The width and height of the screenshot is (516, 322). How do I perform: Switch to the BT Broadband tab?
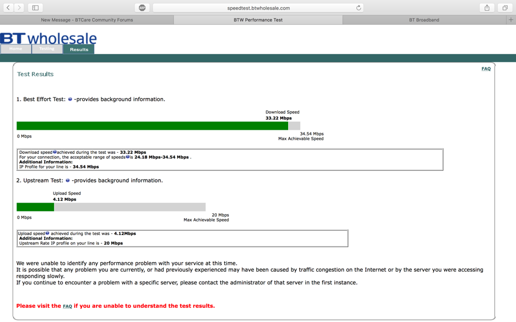pyautogui.click(x=424, y=20)
